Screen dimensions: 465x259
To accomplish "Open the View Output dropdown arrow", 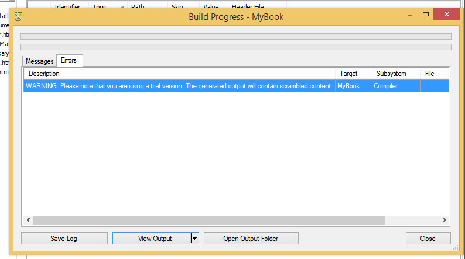I will (194, 238).
